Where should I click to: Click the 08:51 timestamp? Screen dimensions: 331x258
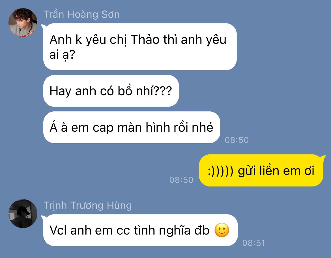253,243
